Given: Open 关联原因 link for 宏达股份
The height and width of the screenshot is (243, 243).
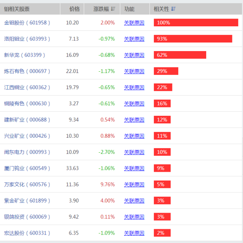Looking at the screenshot, I should [134, 233].
